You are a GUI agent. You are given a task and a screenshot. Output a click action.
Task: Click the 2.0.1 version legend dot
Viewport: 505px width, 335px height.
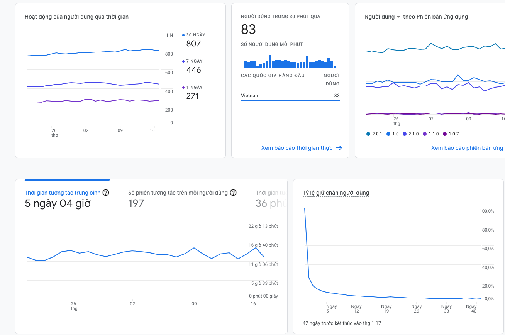[x=368, y=134]
